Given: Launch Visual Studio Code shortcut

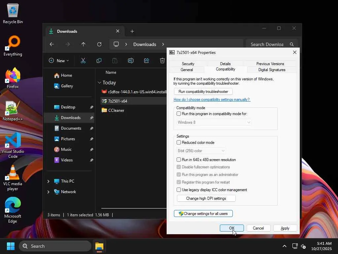Looking at the screenshot, I should pos(13,146).
